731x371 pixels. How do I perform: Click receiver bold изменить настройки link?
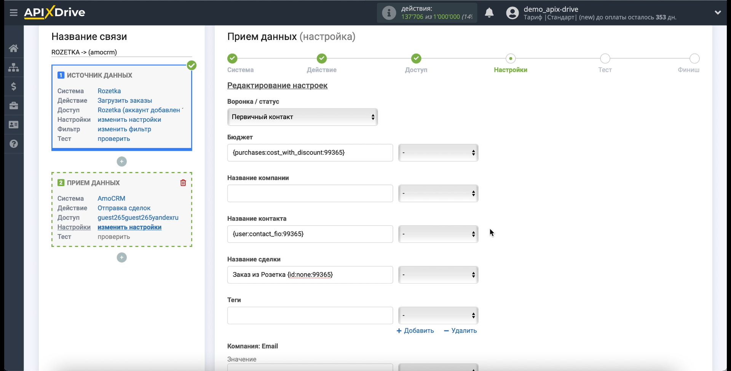(x=129, y=227)
